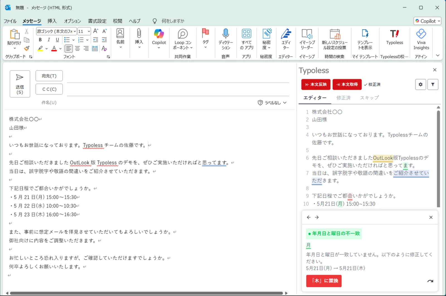Switch to the 挿入 ribbon tab
The height and width of the screenshot is (296, 446).
52,21
